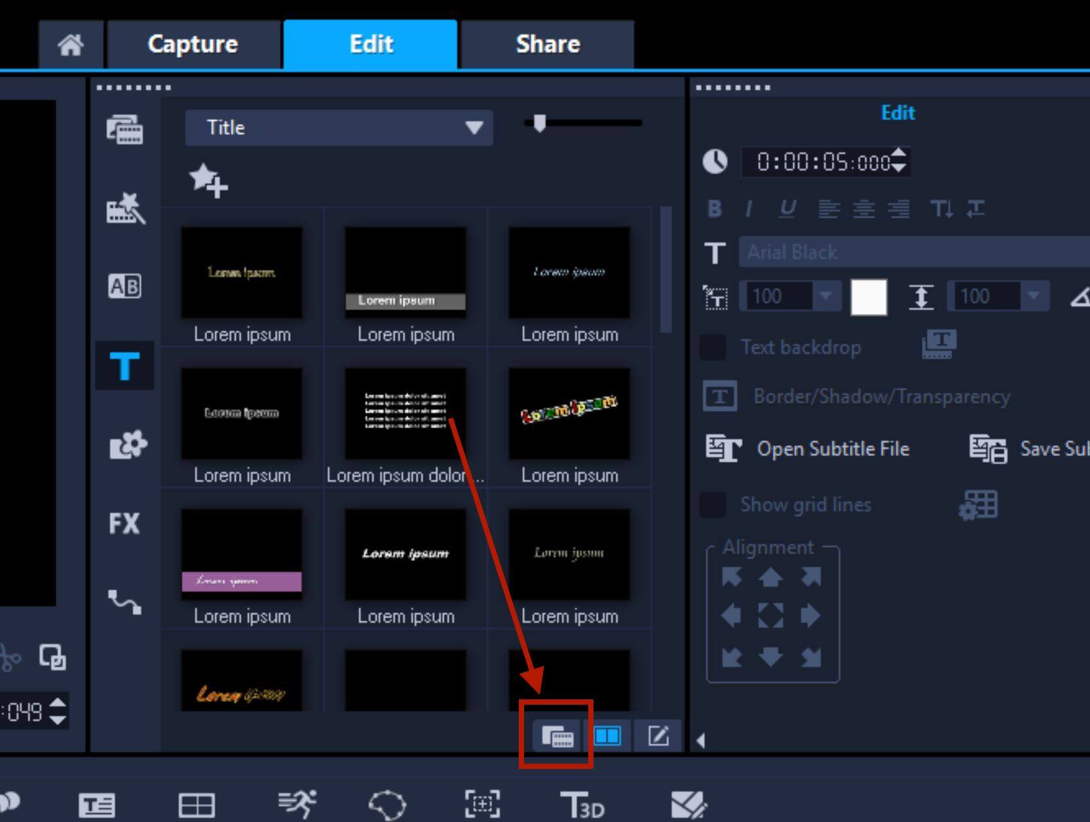Select the Graphics overlay library icon
Screen dimensions: 1090x822
coord(124,444)
